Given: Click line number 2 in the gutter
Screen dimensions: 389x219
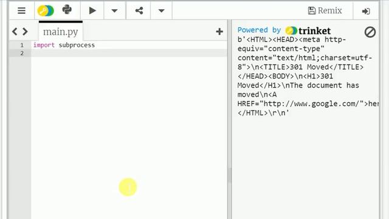Looking at the screenshot, I should pyautogui.click(x=22, y=53).
